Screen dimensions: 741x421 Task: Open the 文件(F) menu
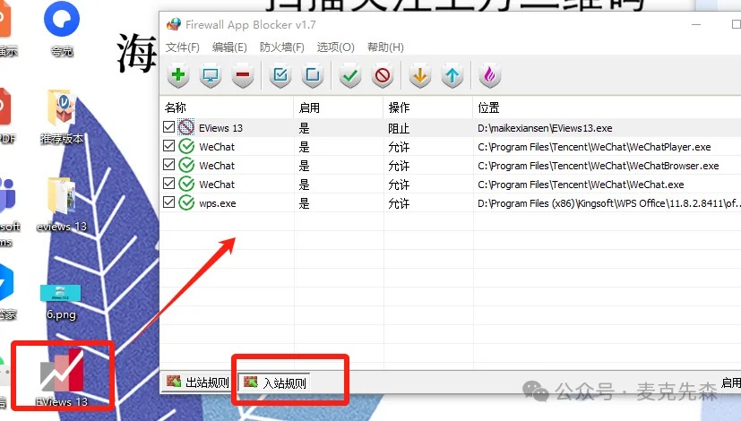coord(183,47)
